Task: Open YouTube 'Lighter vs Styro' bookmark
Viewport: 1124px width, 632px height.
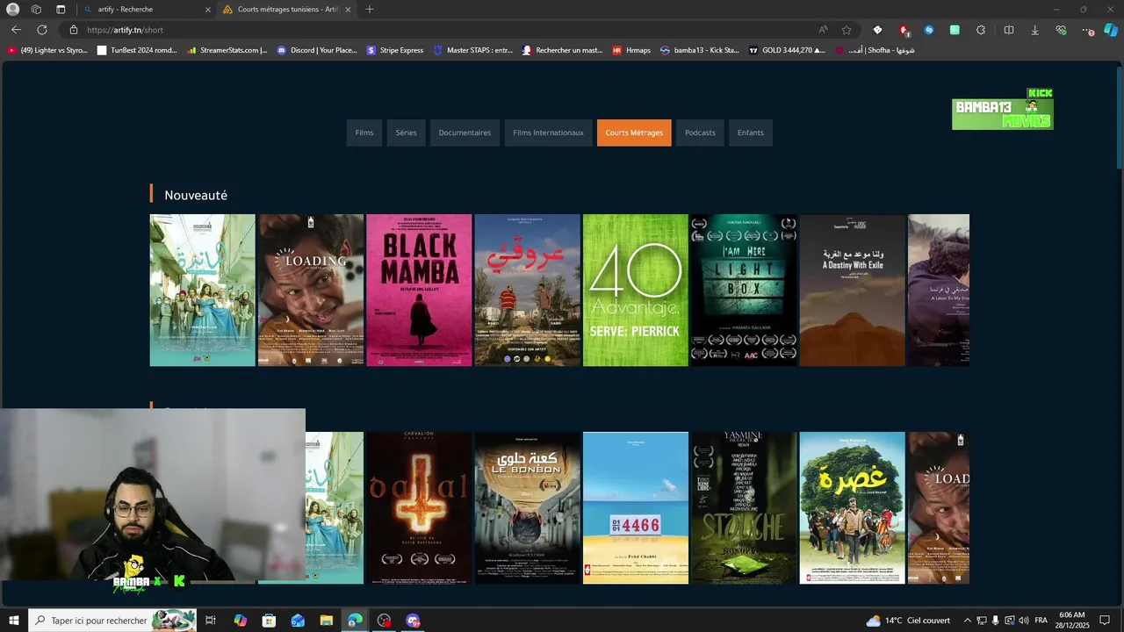Action: coord(47,50)
